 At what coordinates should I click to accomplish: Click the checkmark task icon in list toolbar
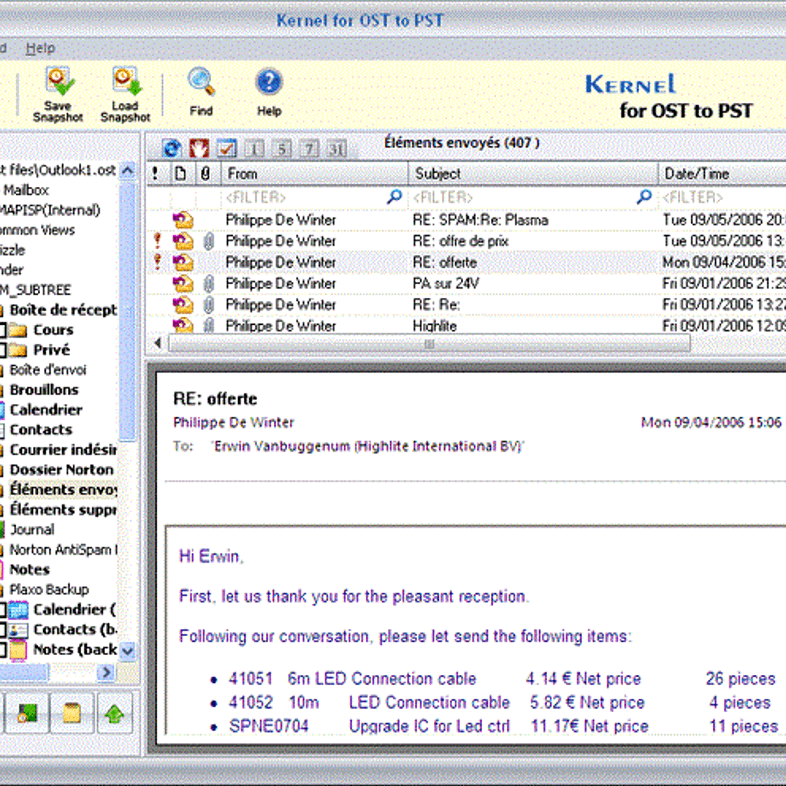point(227,148)
